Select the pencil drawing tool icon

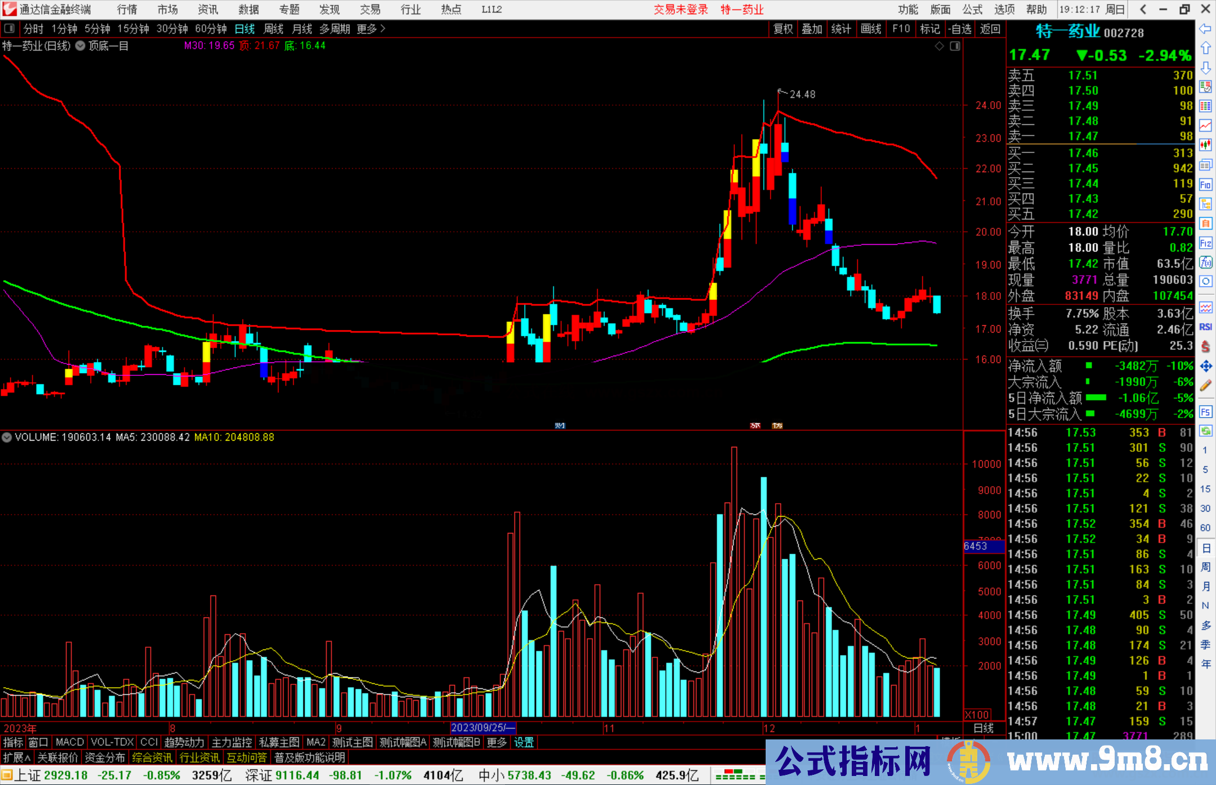[1205, 385]
